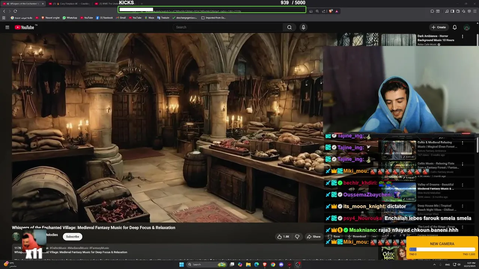This screenshot has height=269, width=479.
Task: Open Windows Start button
Action: pyautogui.click(x=181, y=265)
